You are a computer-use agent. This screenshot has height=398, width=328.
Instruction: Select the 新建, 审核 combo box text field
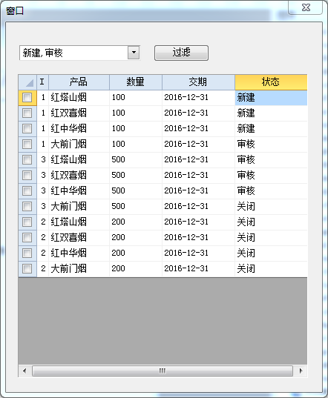(73, 53)
